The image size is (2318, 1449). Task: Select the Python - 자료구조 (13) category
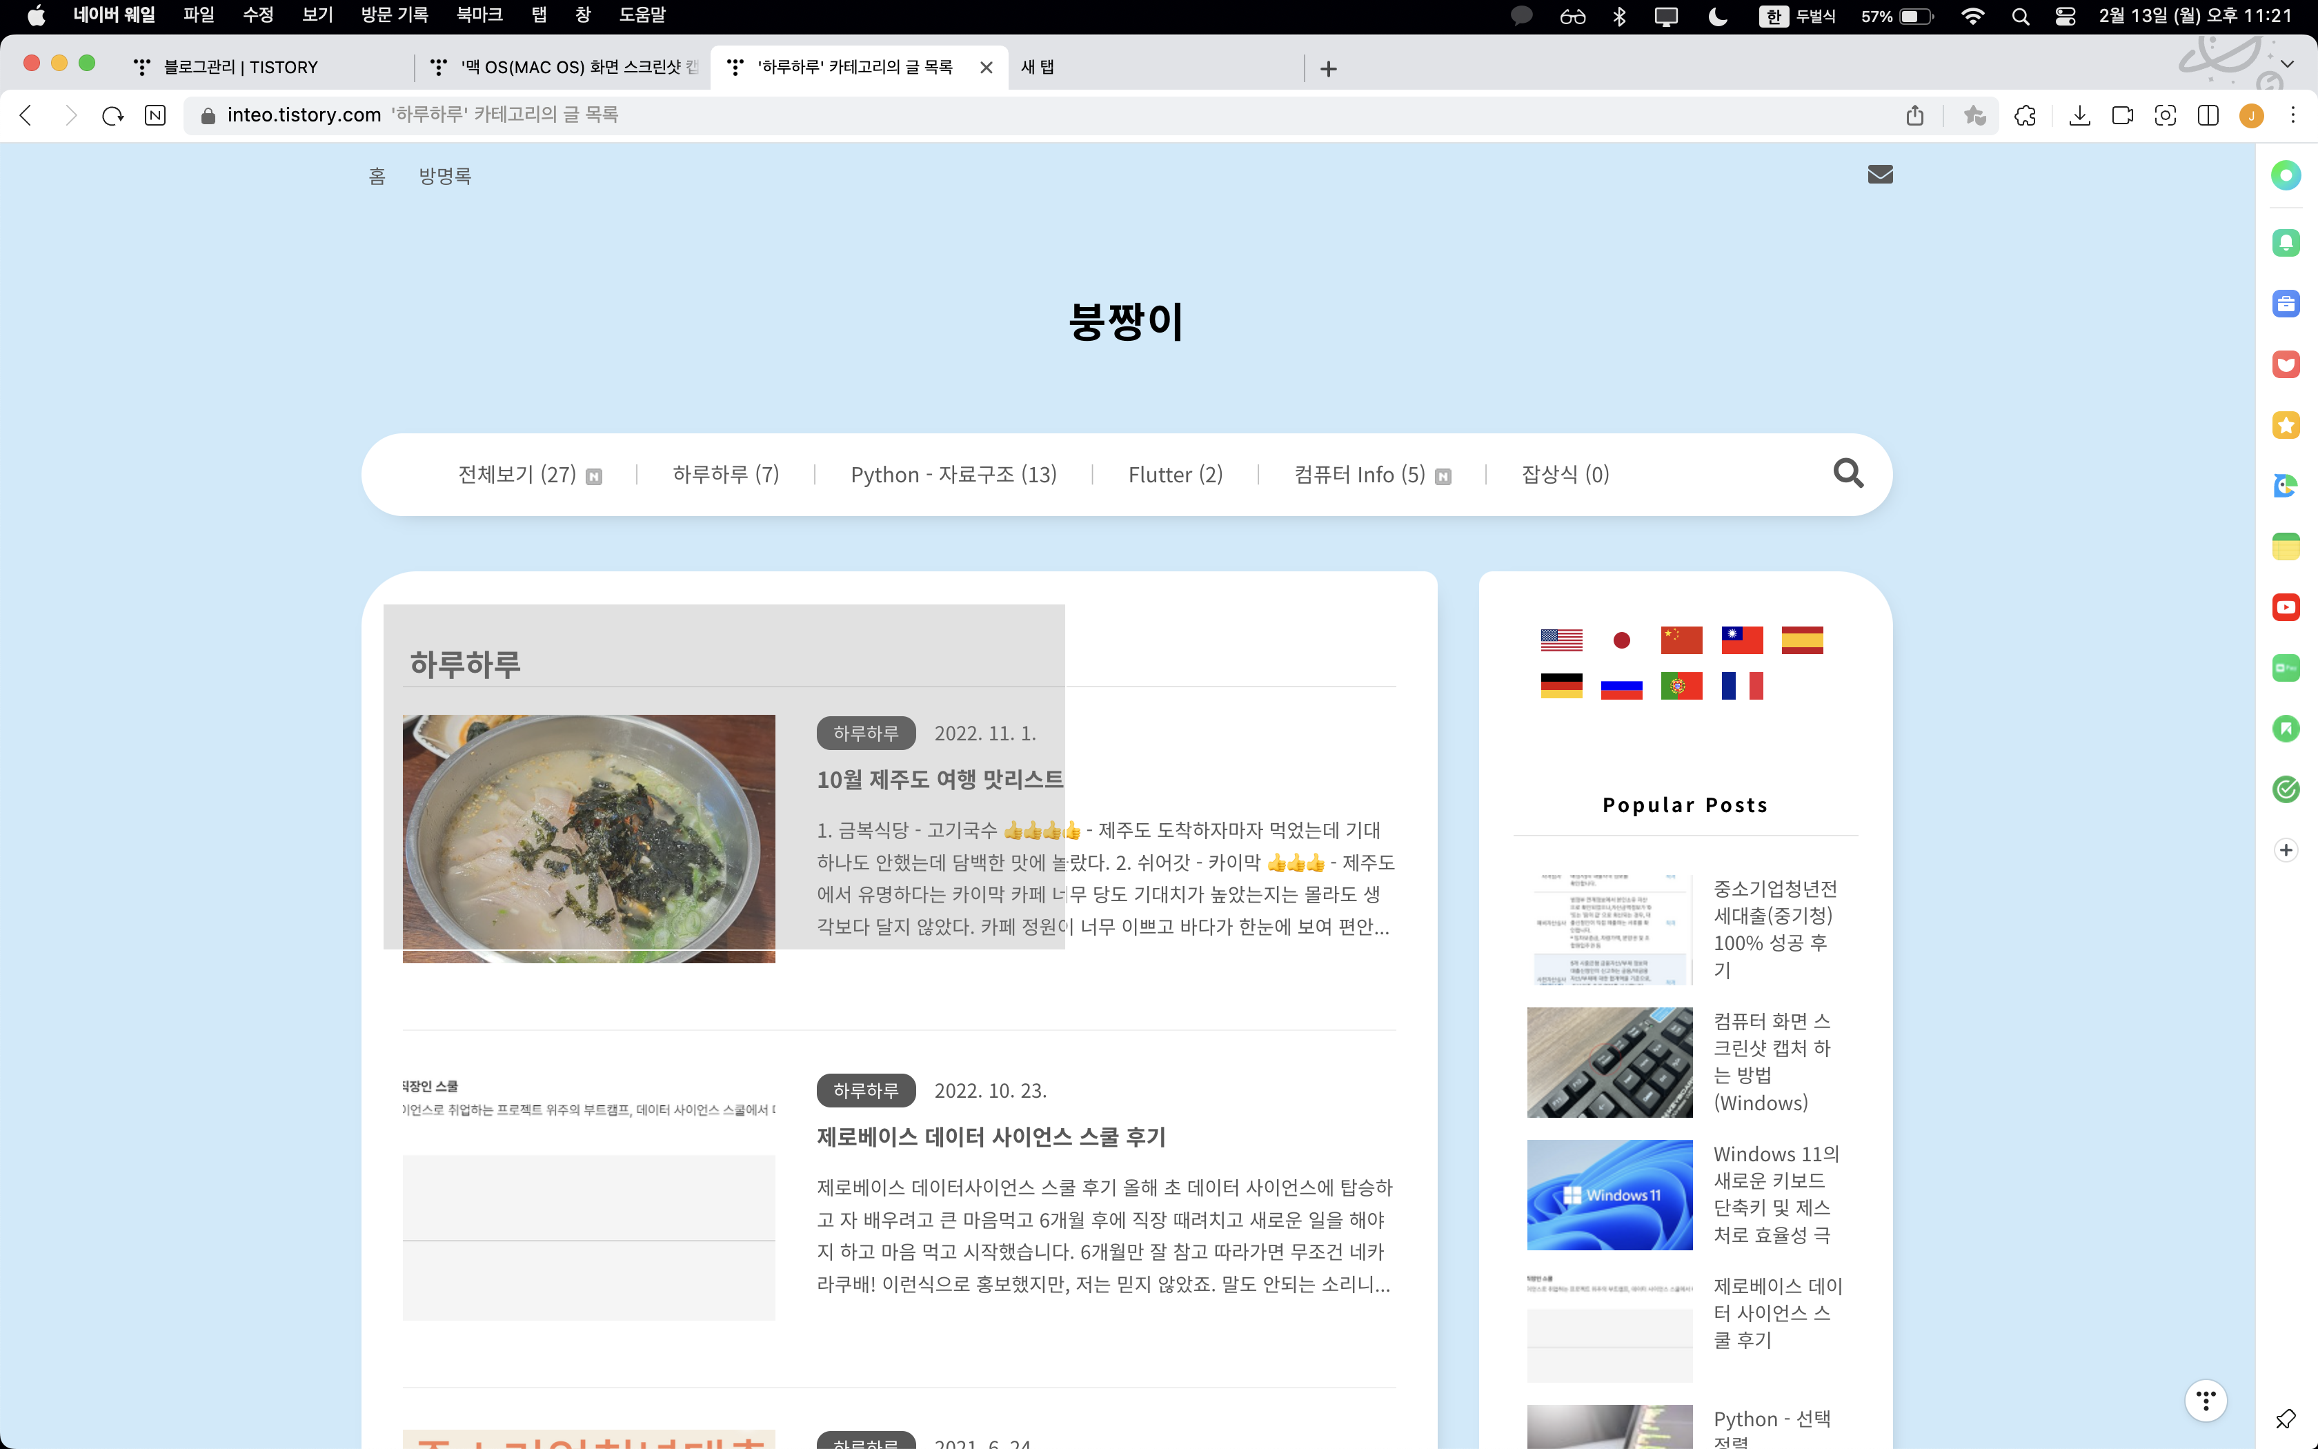tap(954, 475)
